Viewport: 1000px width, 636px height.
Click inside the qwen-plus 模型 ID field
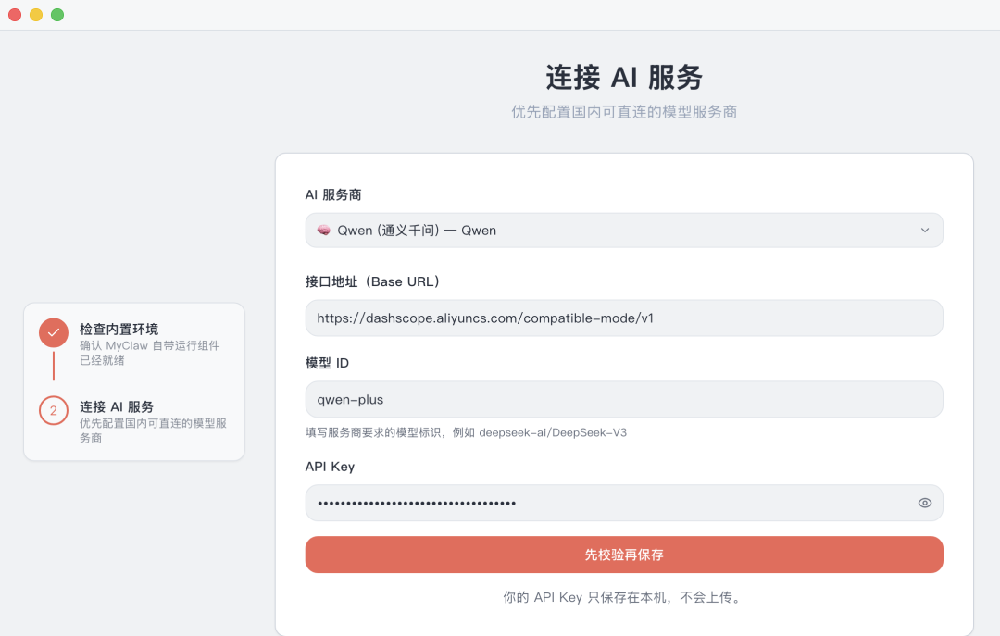click(624, 399)
